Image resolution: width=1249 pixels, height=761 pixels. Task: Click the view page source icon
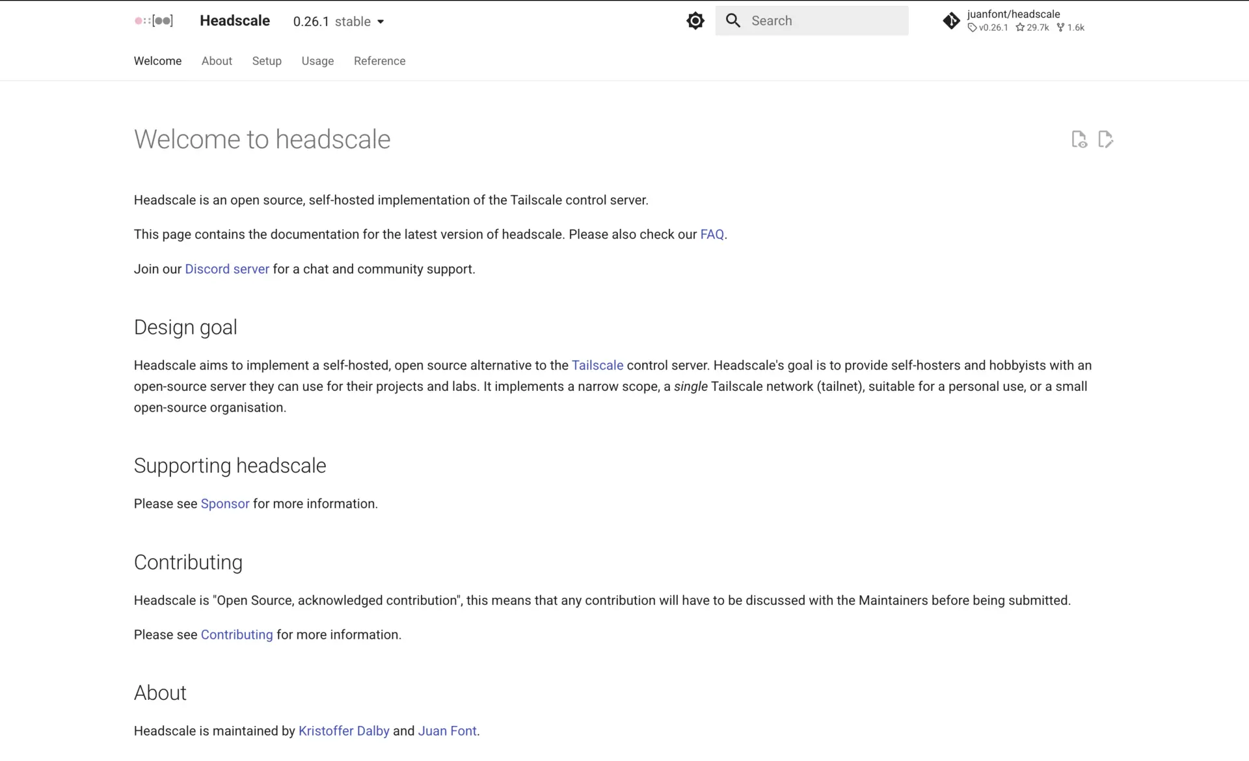(1079, 139)
